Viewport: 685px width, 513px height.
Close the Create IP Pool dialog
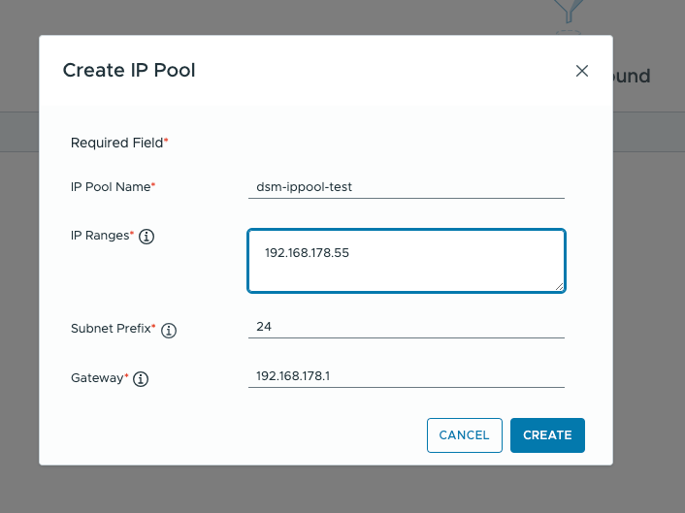[x=582, y=71]
